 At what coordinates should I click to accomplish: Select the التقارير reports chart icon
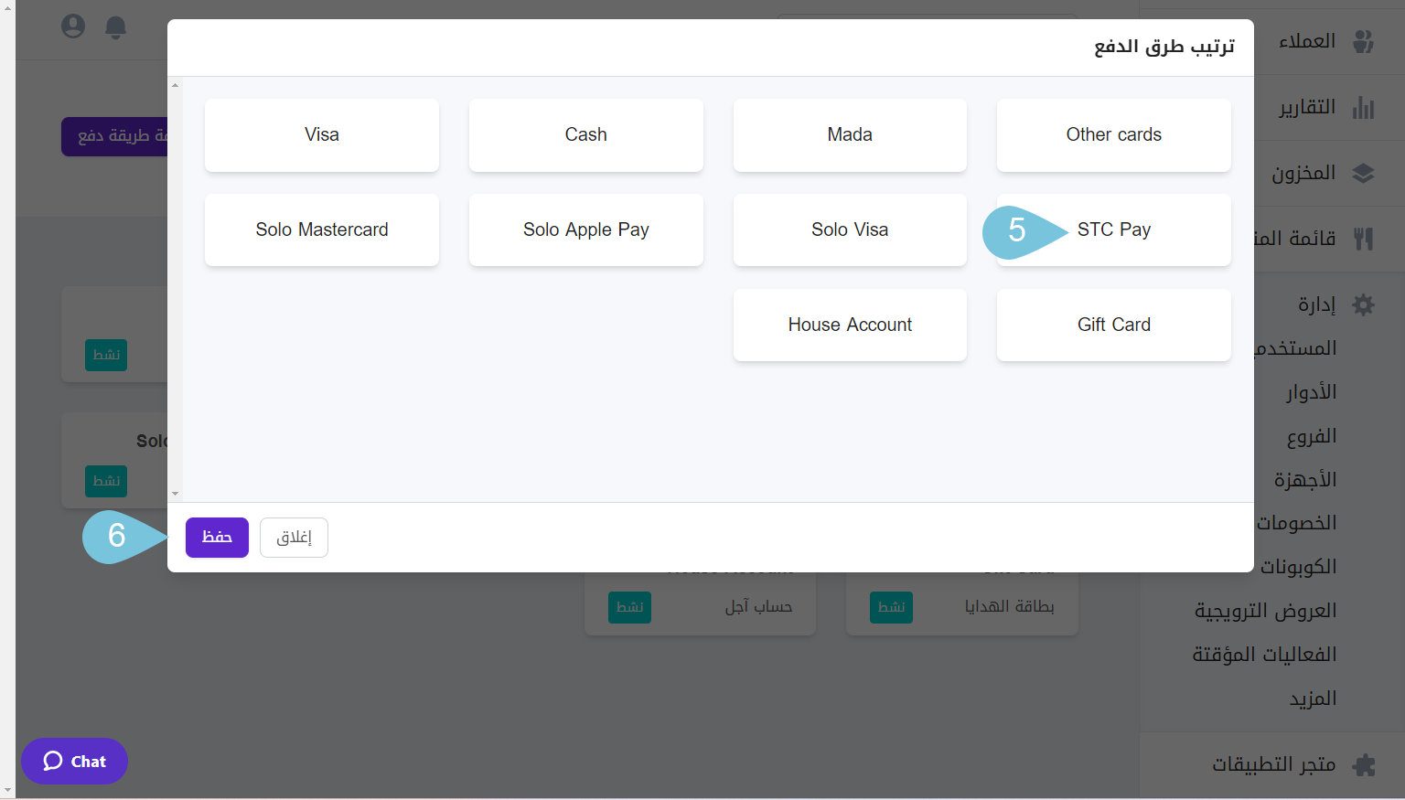[x=1365, y=107]
